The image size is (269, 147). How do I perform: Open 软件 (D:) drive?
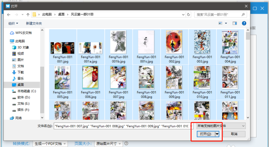point(21,97)
